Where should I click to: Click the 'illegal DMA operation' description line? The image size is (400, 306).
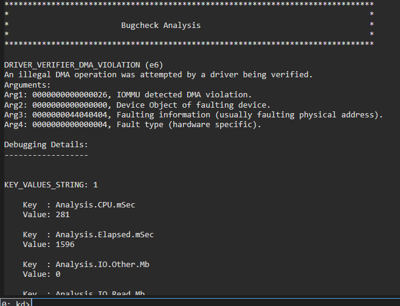click(x=158, y=74)
